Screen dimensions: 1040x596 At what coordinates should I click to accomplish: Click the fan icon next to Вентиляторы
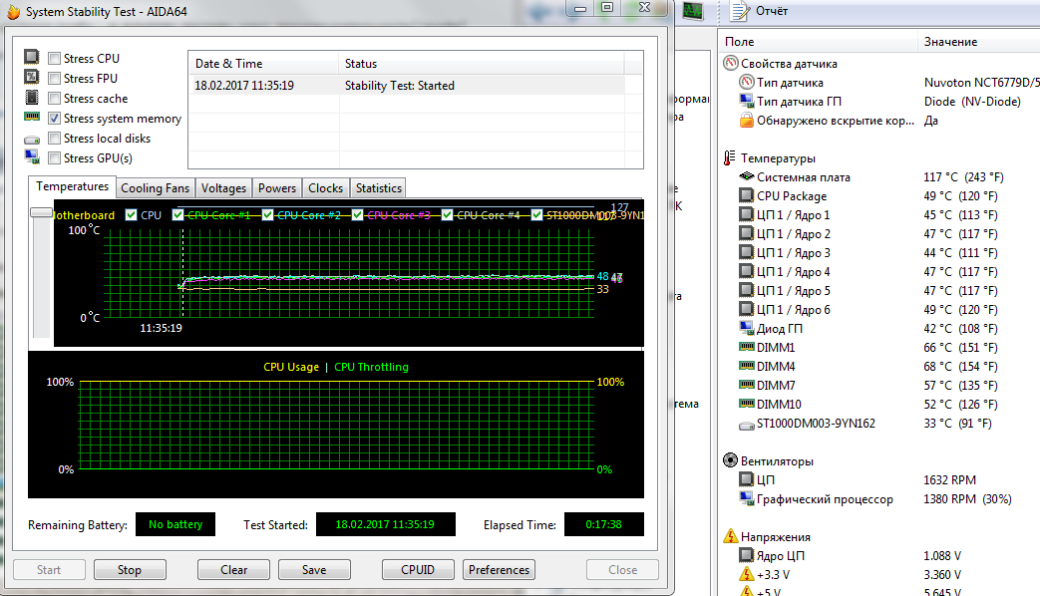[730, 460]
